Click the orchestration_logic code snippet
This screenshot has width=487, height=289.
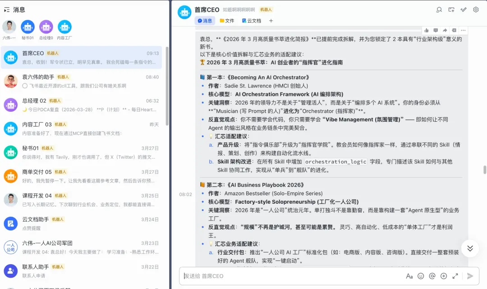[x=335, y=162]
